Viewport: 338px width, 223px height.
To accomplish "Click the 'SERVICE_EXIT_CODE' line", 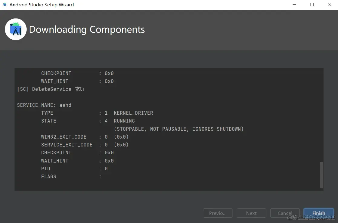I will click(85, 145).
